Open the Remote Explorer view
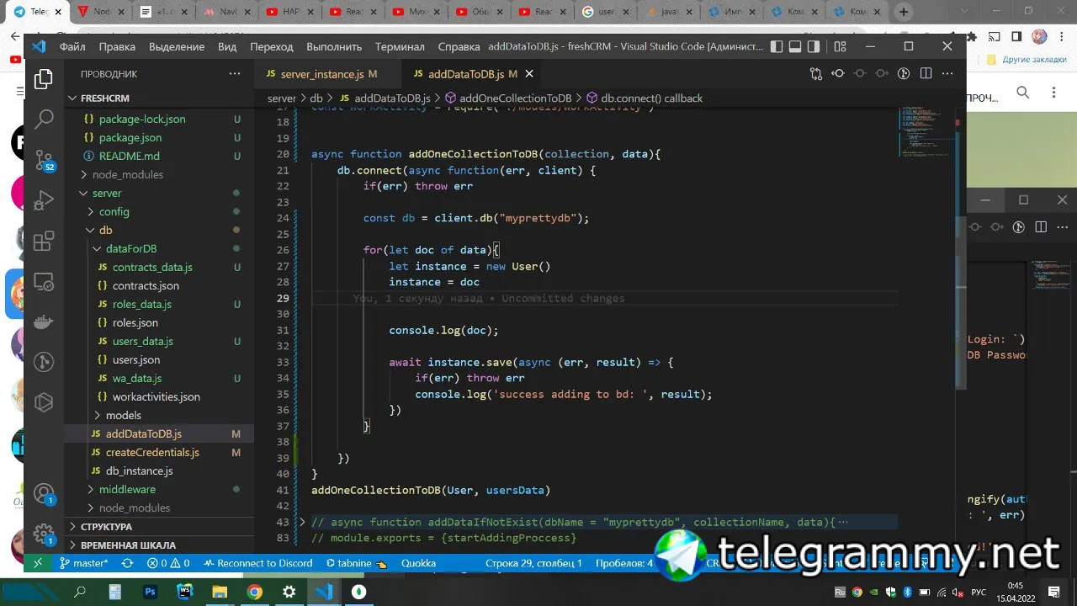1077x606 pixels. (x=44, y=283)
